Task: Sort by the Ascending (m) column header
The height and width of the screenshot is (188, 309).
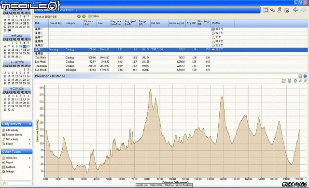Action: 177,23
